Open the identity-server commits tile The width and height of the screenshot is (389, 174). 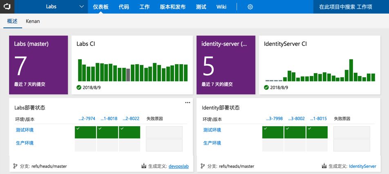(x=226, y=65)
